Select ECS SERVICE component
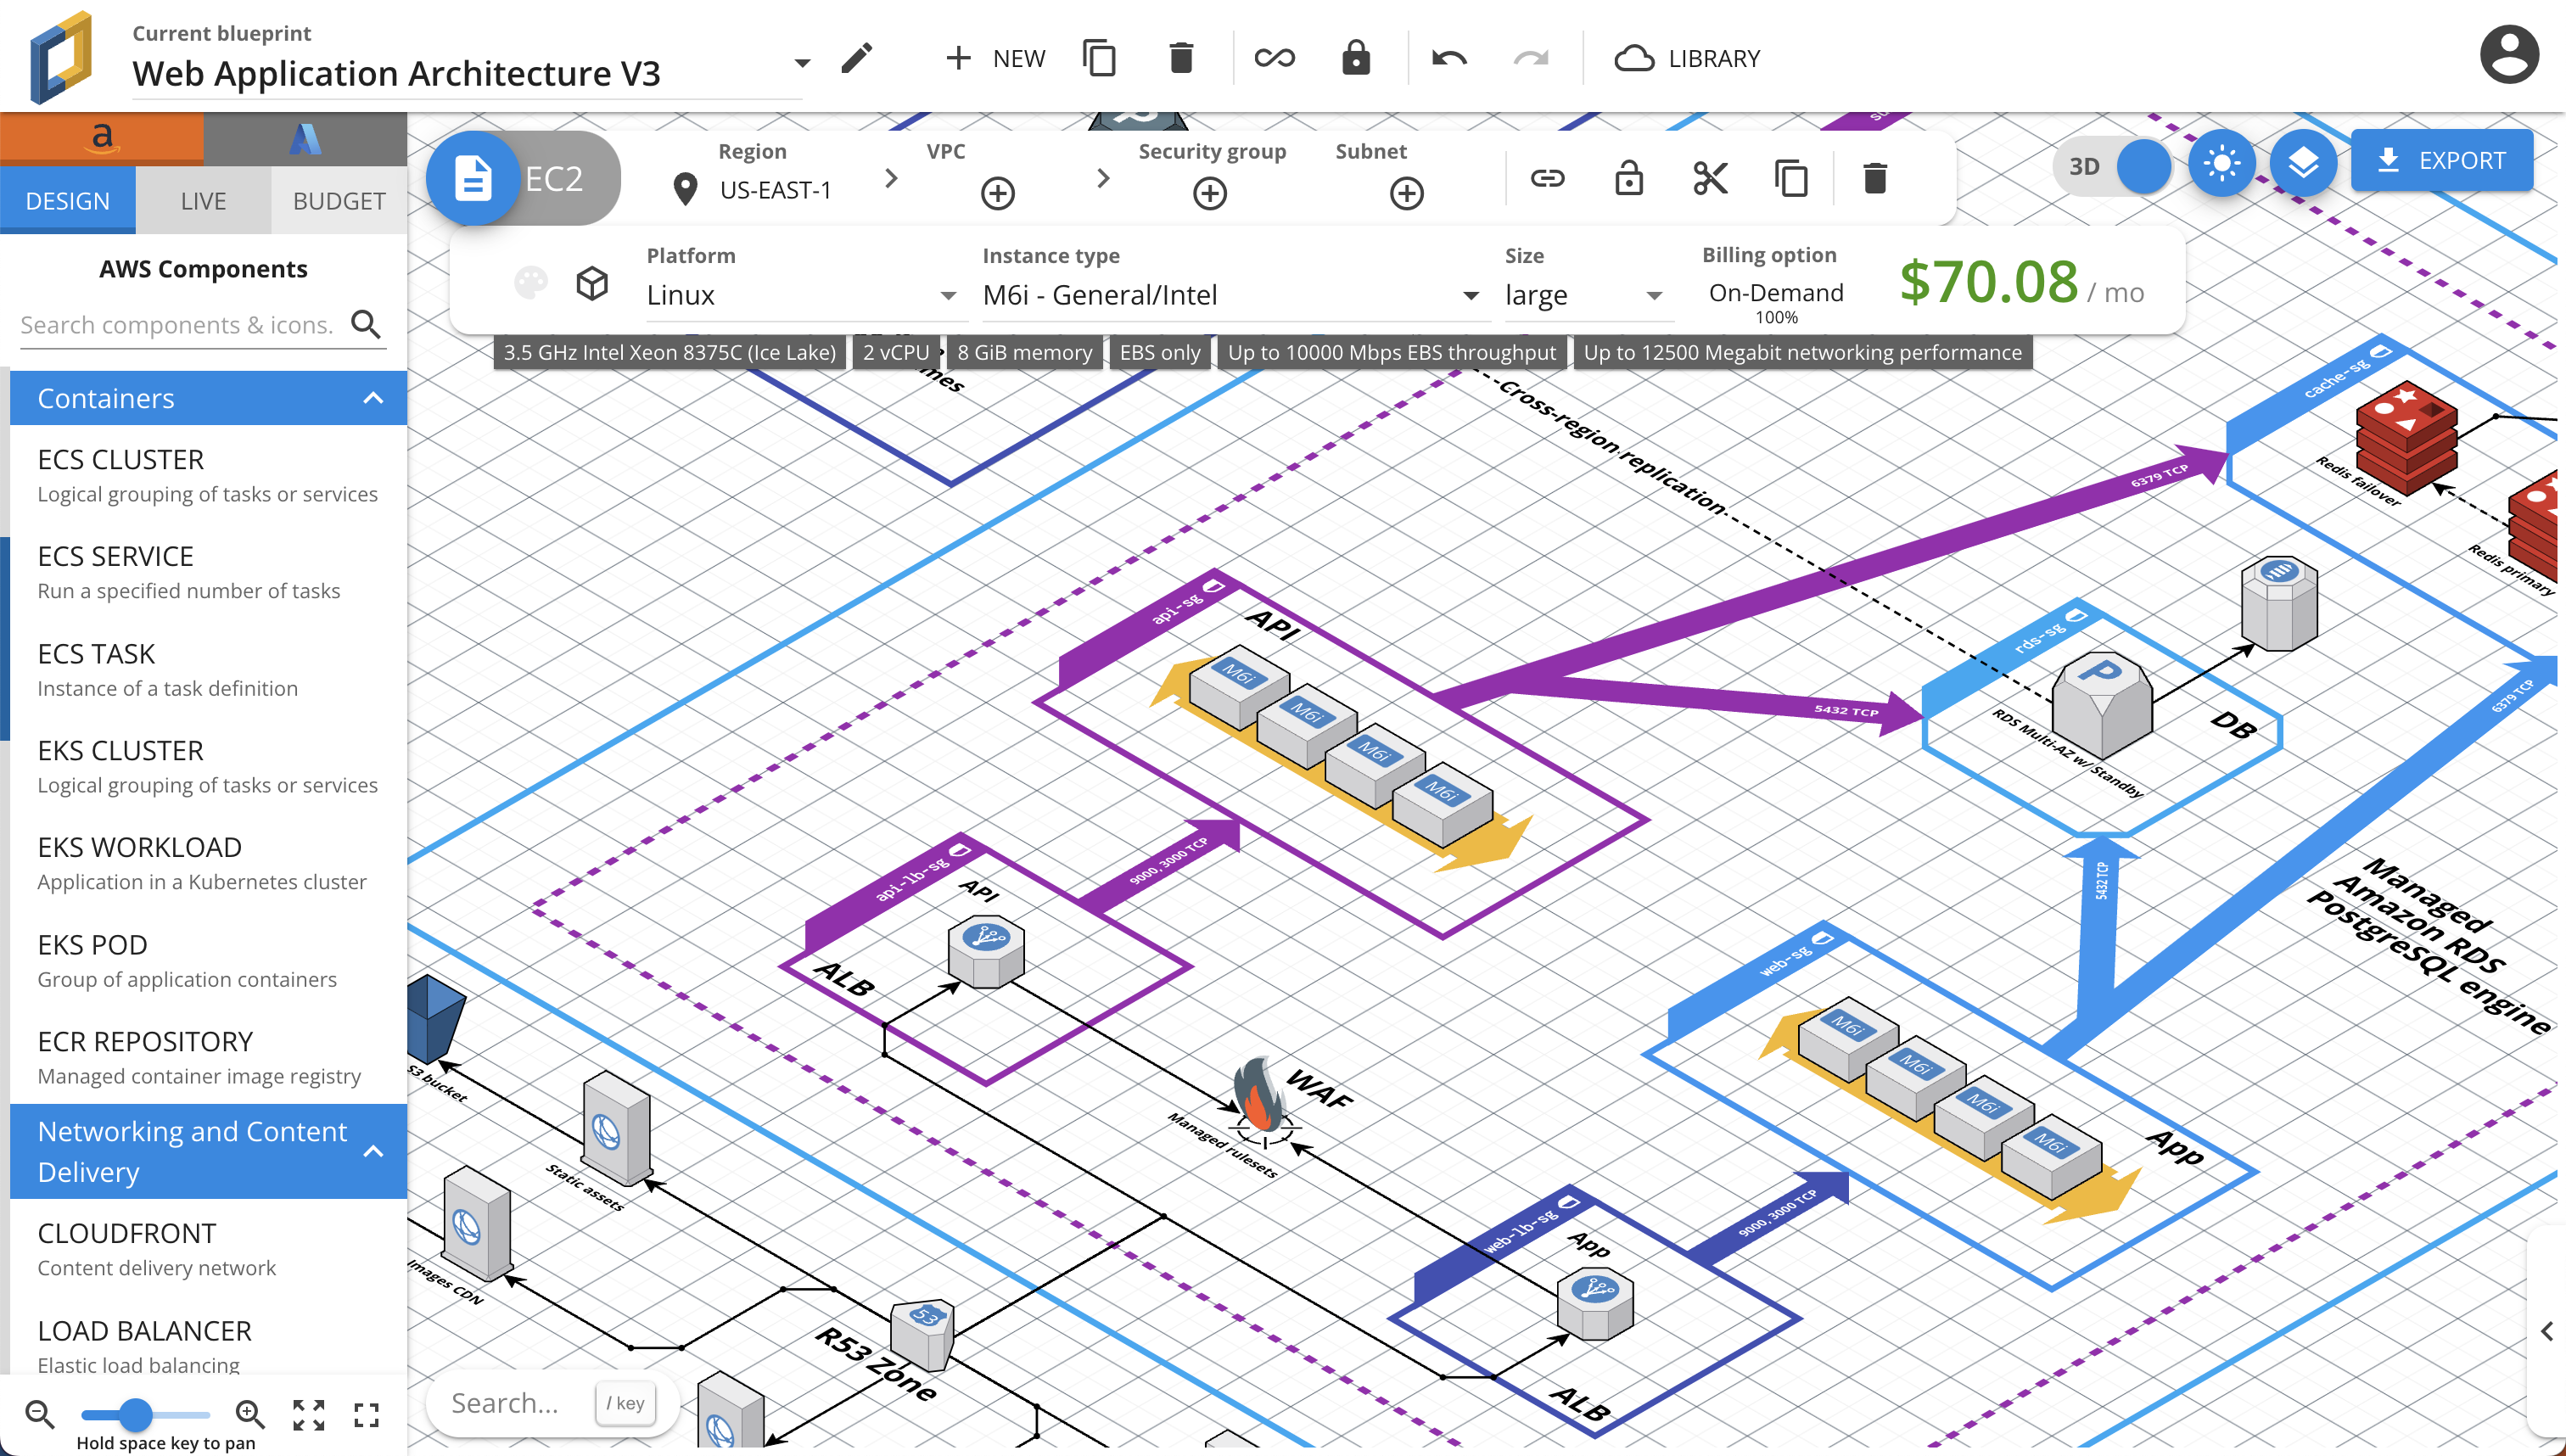Image resolution: width=2566 pixels, height=1456 pixels. tap(208, 572)
